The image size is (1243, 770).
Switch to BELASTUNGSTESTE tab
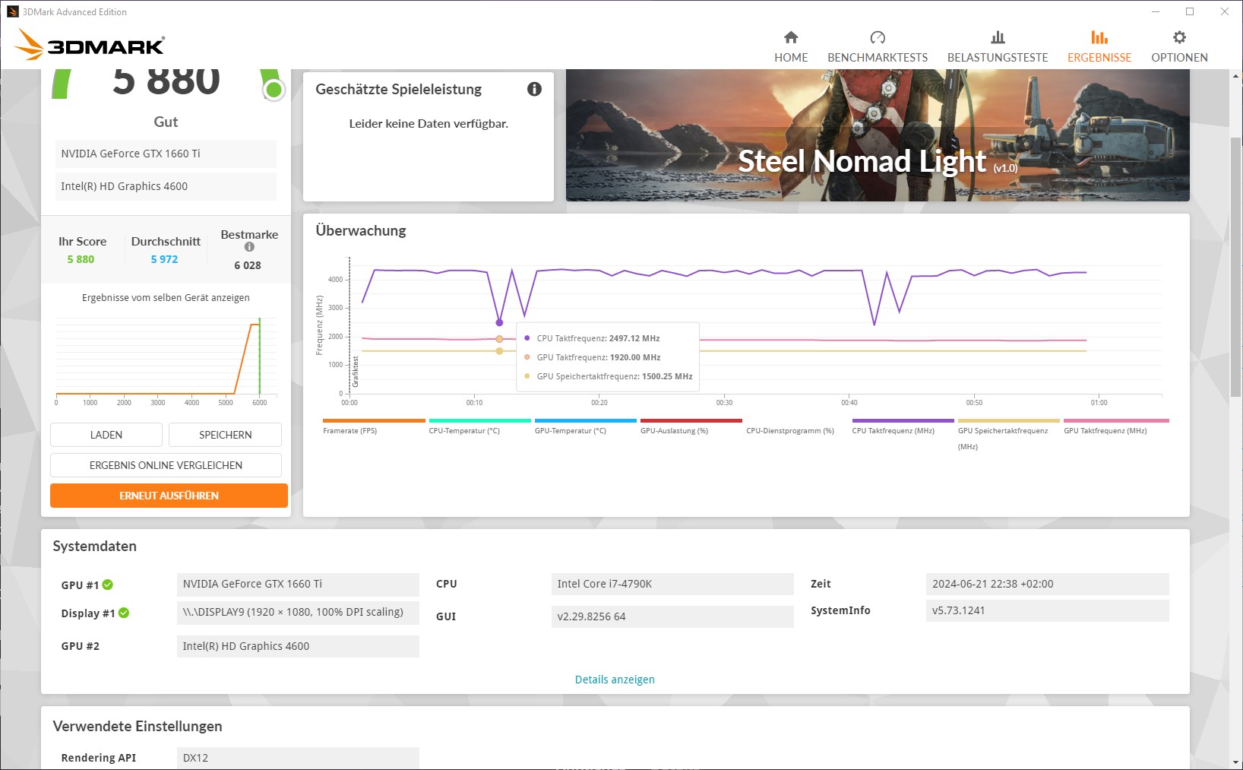[x=998, y=46]
